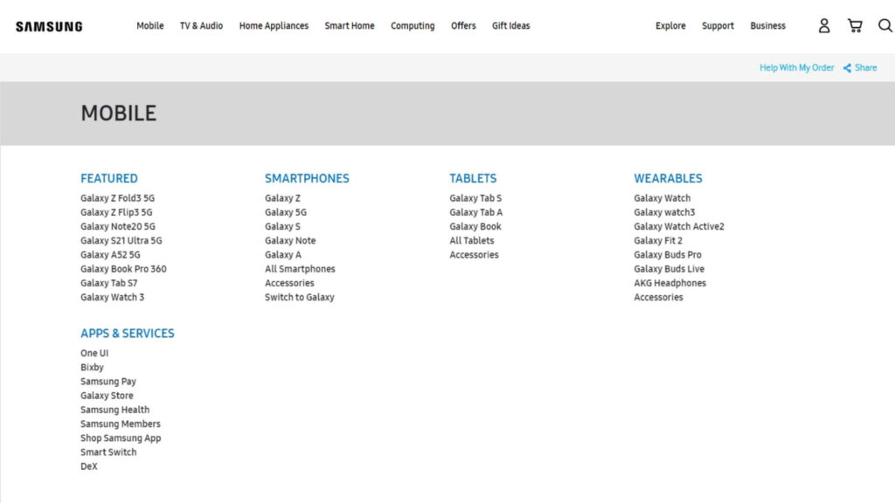Viewport: 895px width, 503px height.
Task: Open the SMARTPHONES heading link
Action: click(307, 178)
